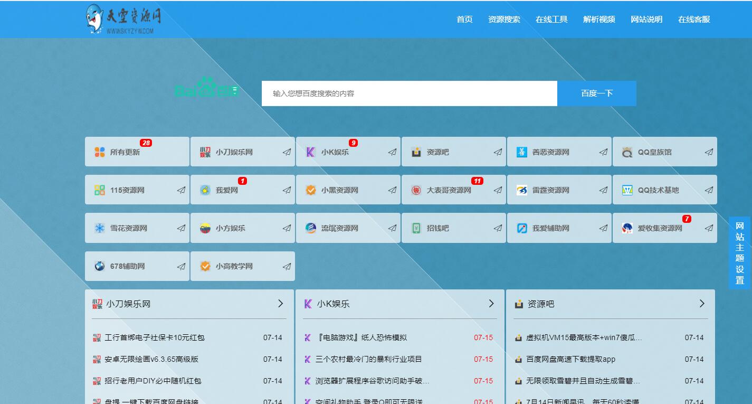Click the 小K娱乐 tile K logo
Image resolution: width=752 pixels, height=404 pixels.
pos(311,152)
